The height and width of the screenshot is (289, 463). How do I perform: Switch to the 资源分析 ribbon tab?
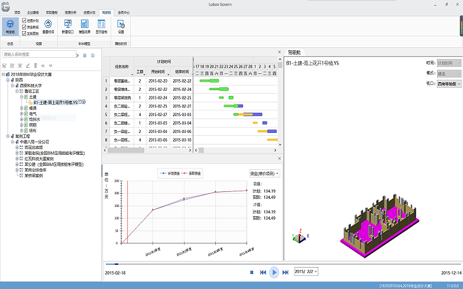[x=71, y=13]
